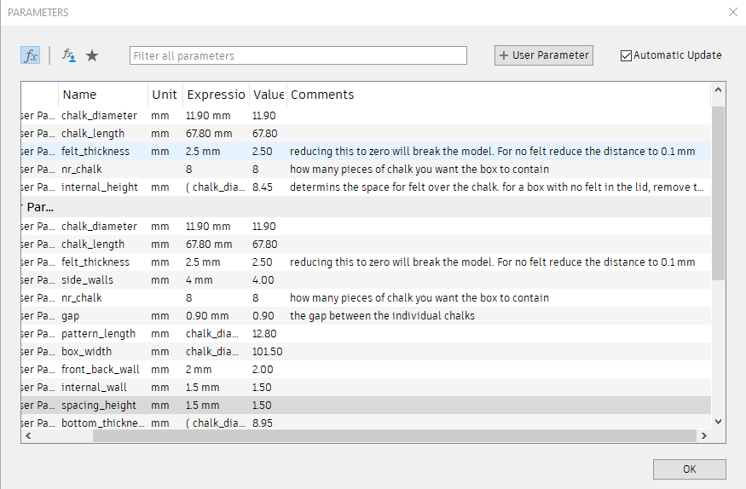Confirm with the OK button
Image resolution: width=746 pixels, height=489 pixels.
click(689, 469)
